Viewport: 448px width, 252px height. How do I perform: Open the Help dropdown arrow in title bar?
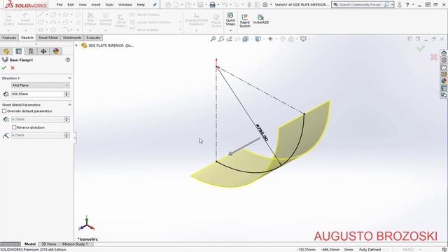point(413,5)
